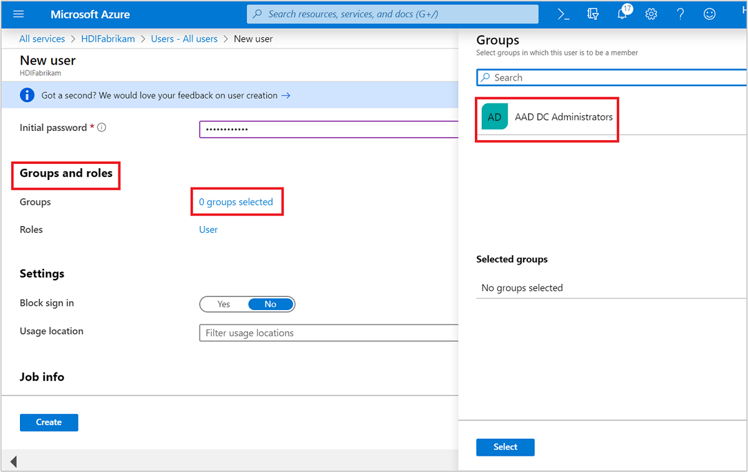This screenshot has height=472, width=748.
Task: Navigate to All services breadcrumb
Action: coord(42,39)
